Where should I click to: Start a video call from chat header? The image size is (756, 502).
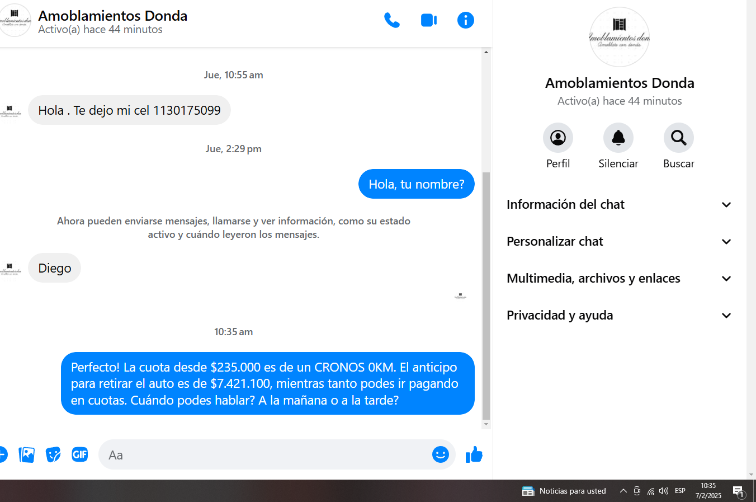pos(429,21)
